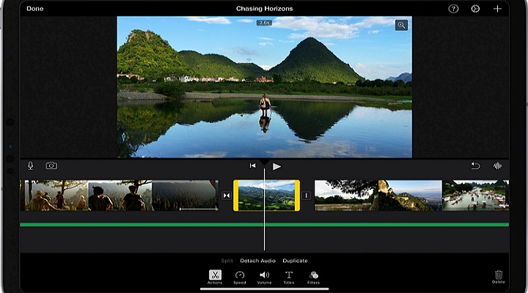The image size is (528, 293).
Task: Click the Chasing Horizons project title
Action: (264, 9)
